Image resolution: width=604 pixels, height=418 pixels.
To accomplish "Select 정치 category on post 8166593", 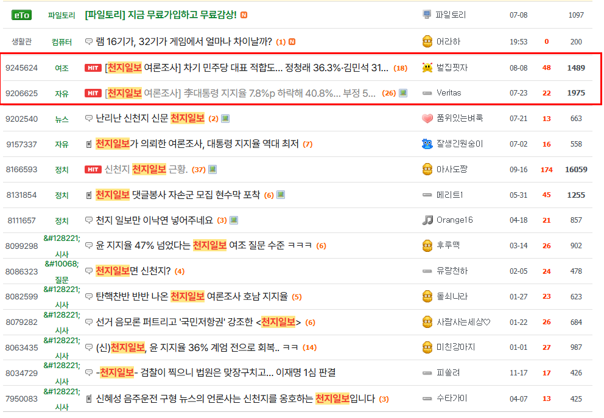I will pyautogui.click(x=61, y=170).
